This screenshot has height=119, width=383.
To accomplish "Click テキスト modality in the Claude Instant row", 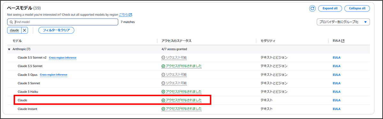I will pyautogui.click(x=267, y=109).
